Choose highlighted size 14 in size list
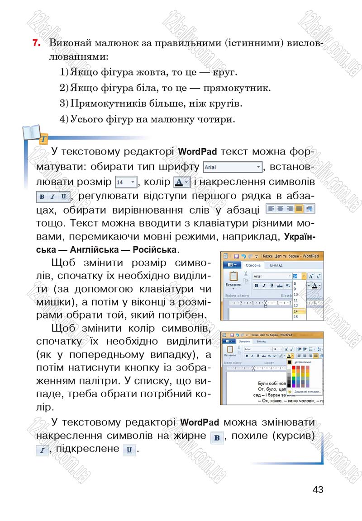The image size is (362, 521). point(300,311)
